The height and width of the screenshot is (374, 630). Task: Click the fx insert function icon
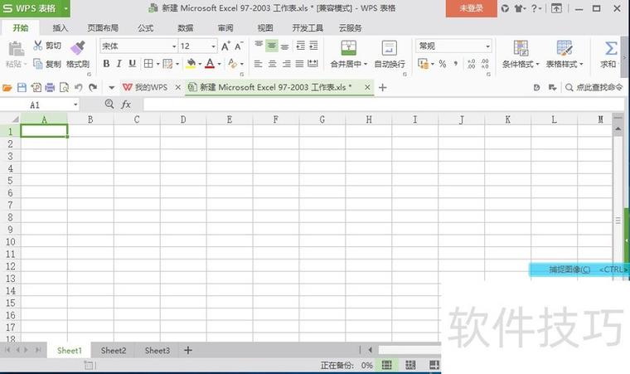pyautogui.click(x=126, y=104)
